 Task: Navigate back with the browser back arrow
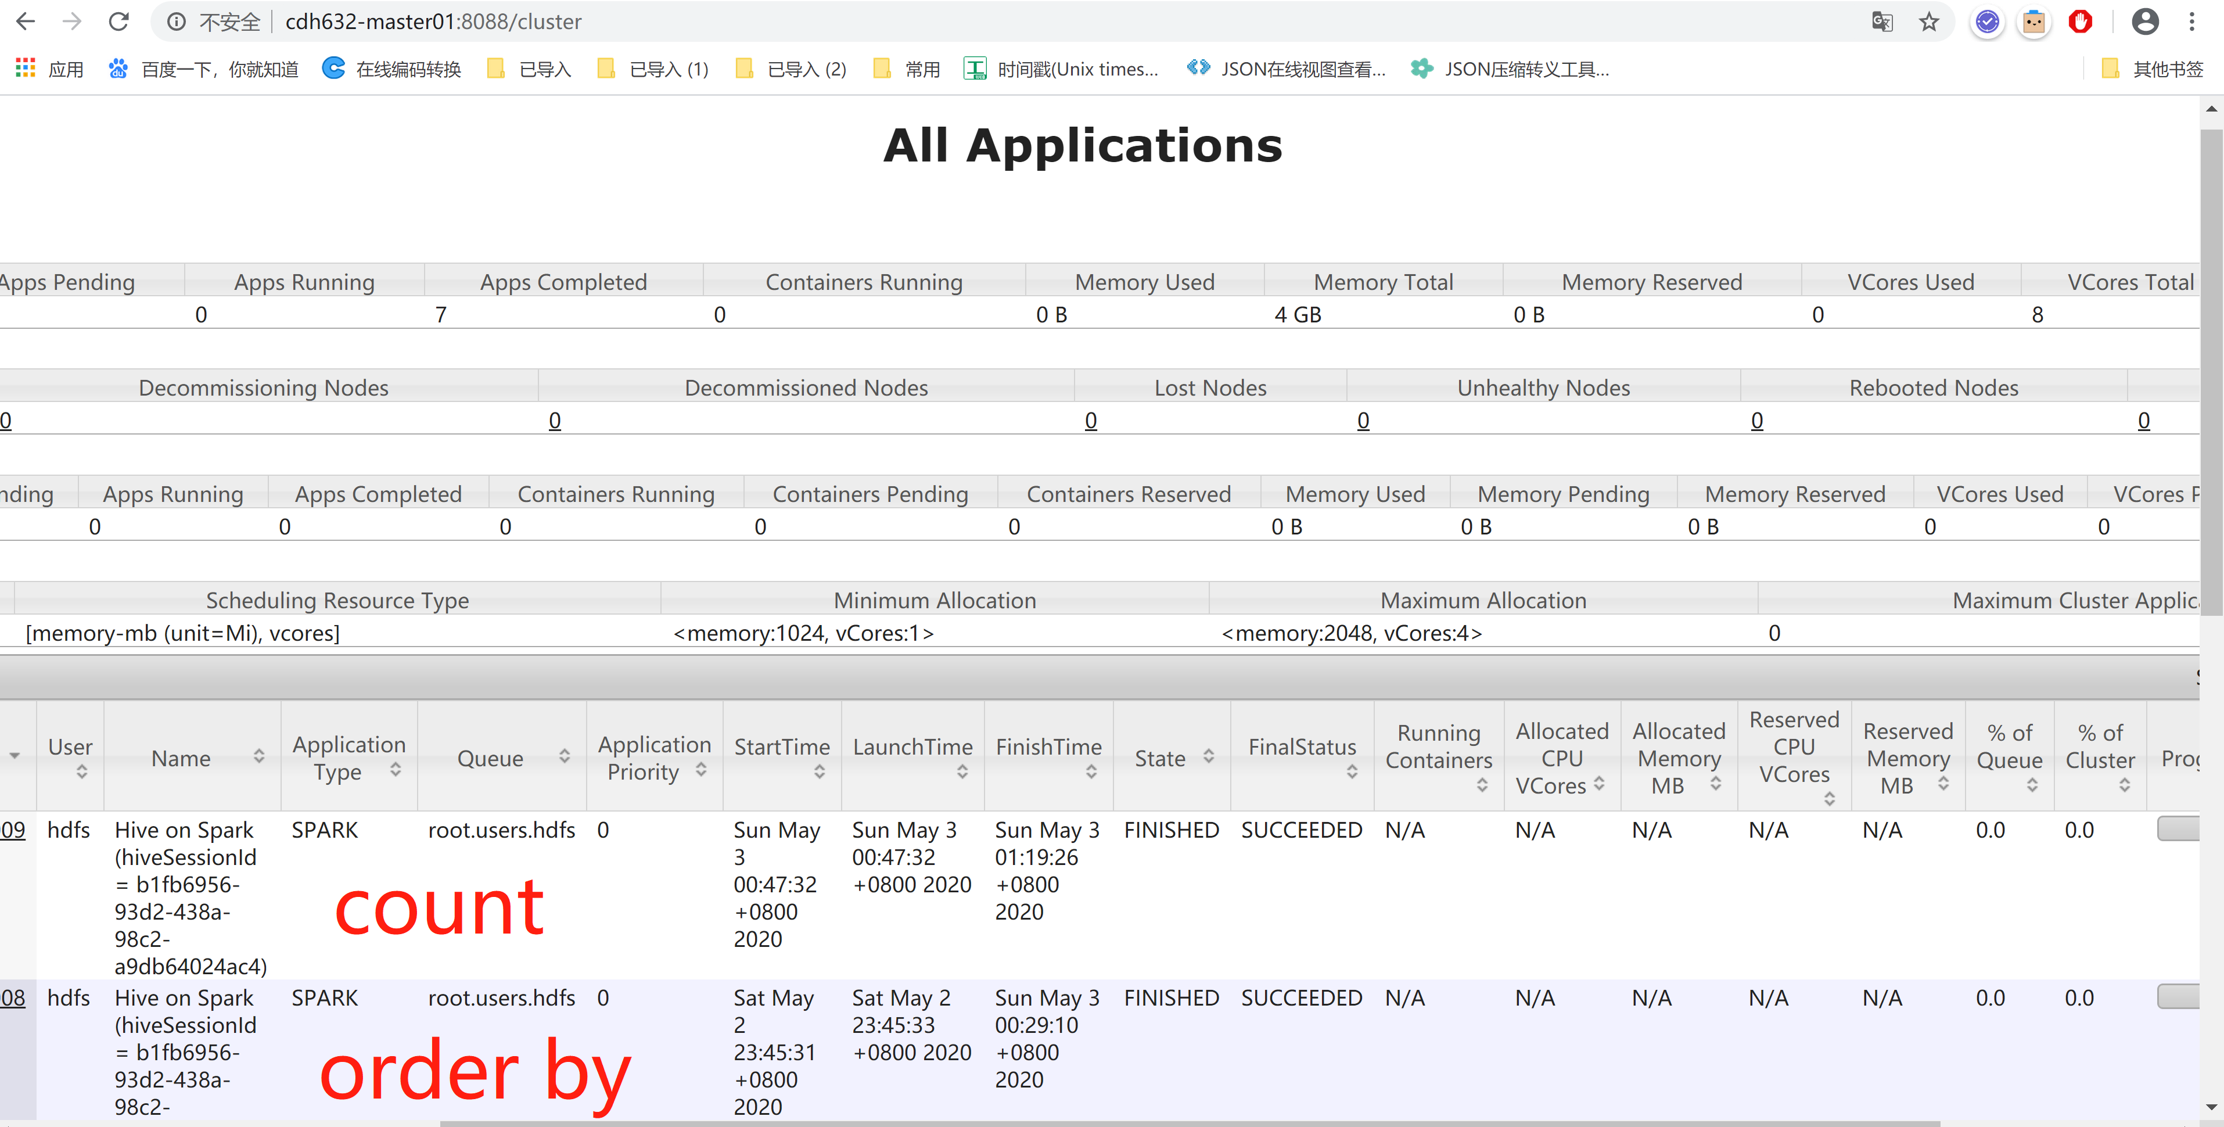click(26, 21)
